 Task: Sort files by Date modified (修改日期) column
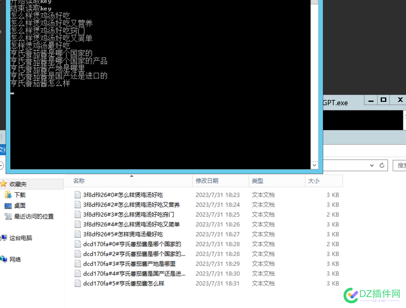(221, 181)
